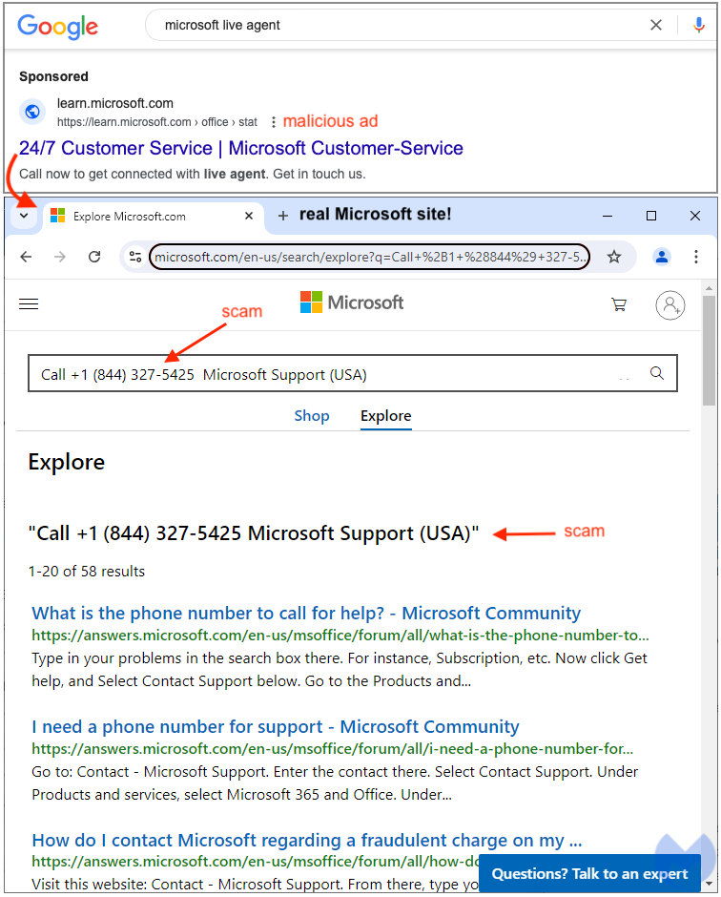The height and width of the screenshot is (897, 721).
Task: Maximize the browser window
Action: [650, 216]
